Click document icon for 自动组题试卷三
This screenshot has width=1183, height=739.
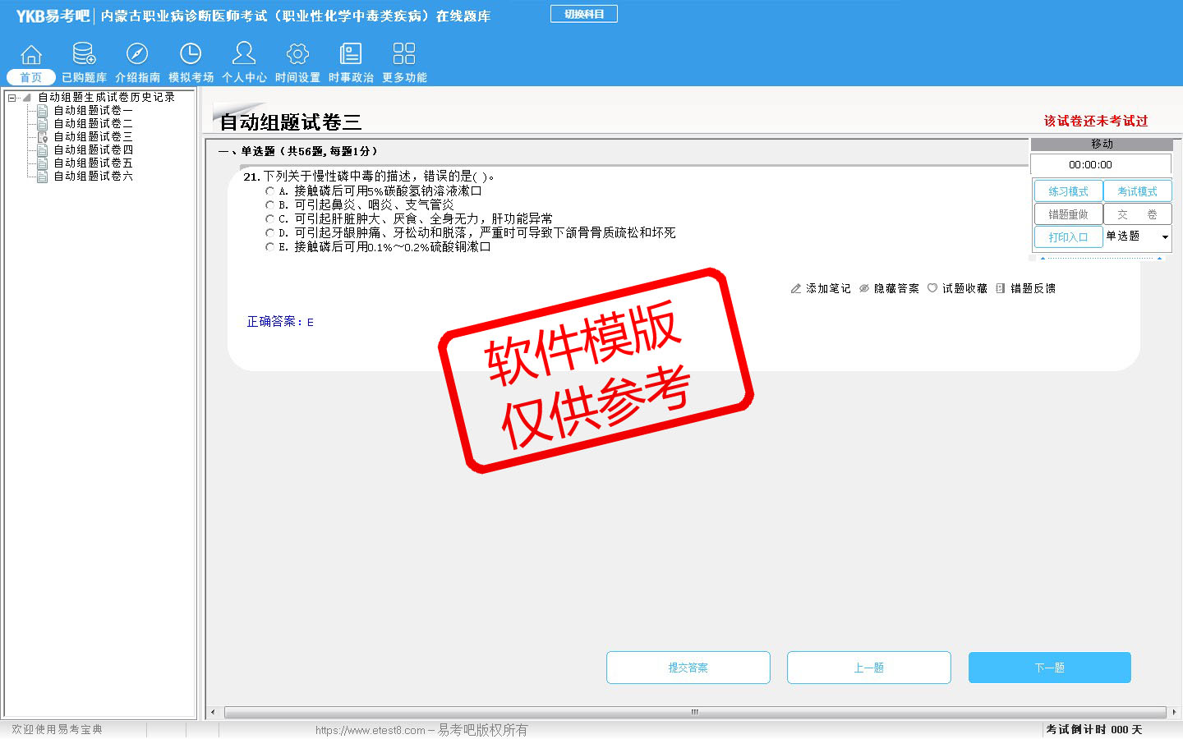43,136
